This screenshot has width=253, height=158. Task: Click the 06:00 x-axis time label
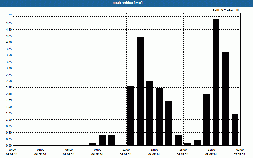tap(69, 150)
